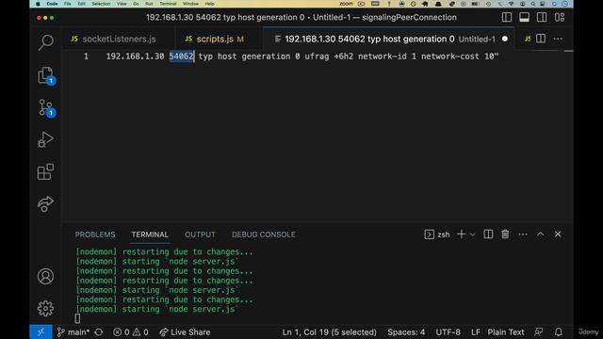Open the Run and Debug view
Viewport: 603px width, 339px height.
click(x=46, y=139)
